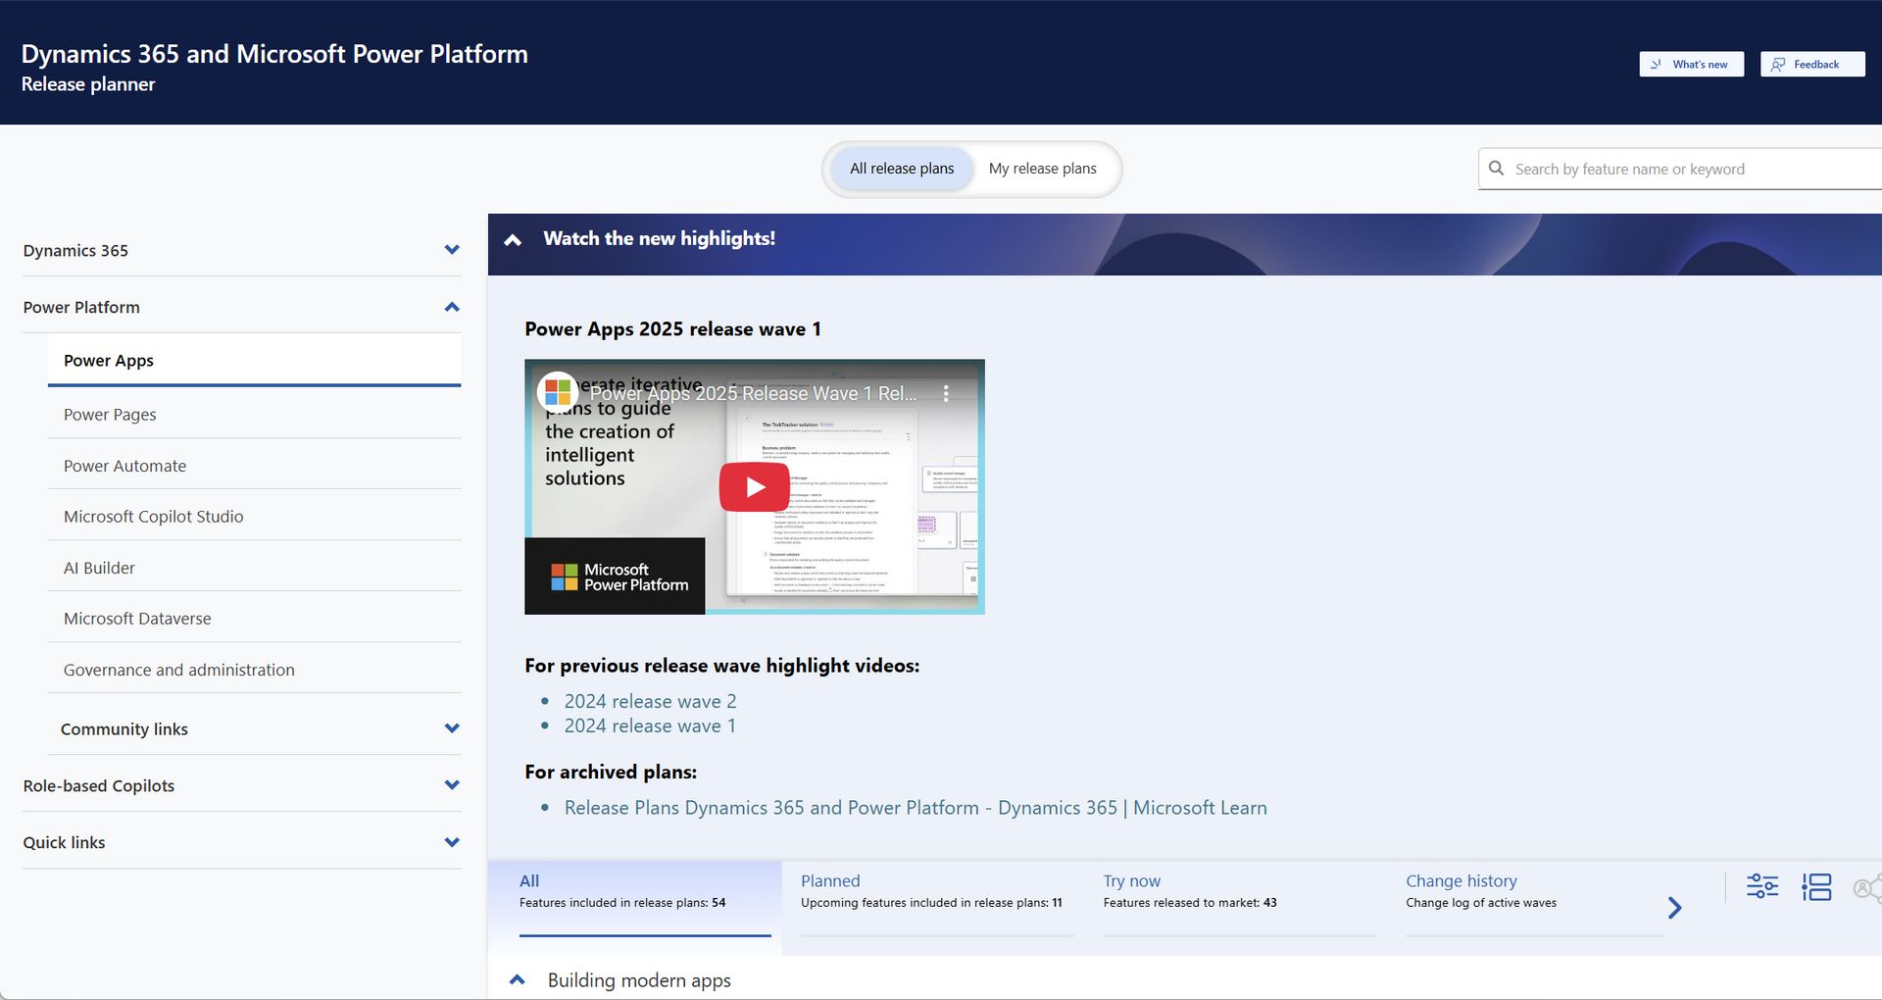Open the 2024 release wave 2 link

point(650,702)
